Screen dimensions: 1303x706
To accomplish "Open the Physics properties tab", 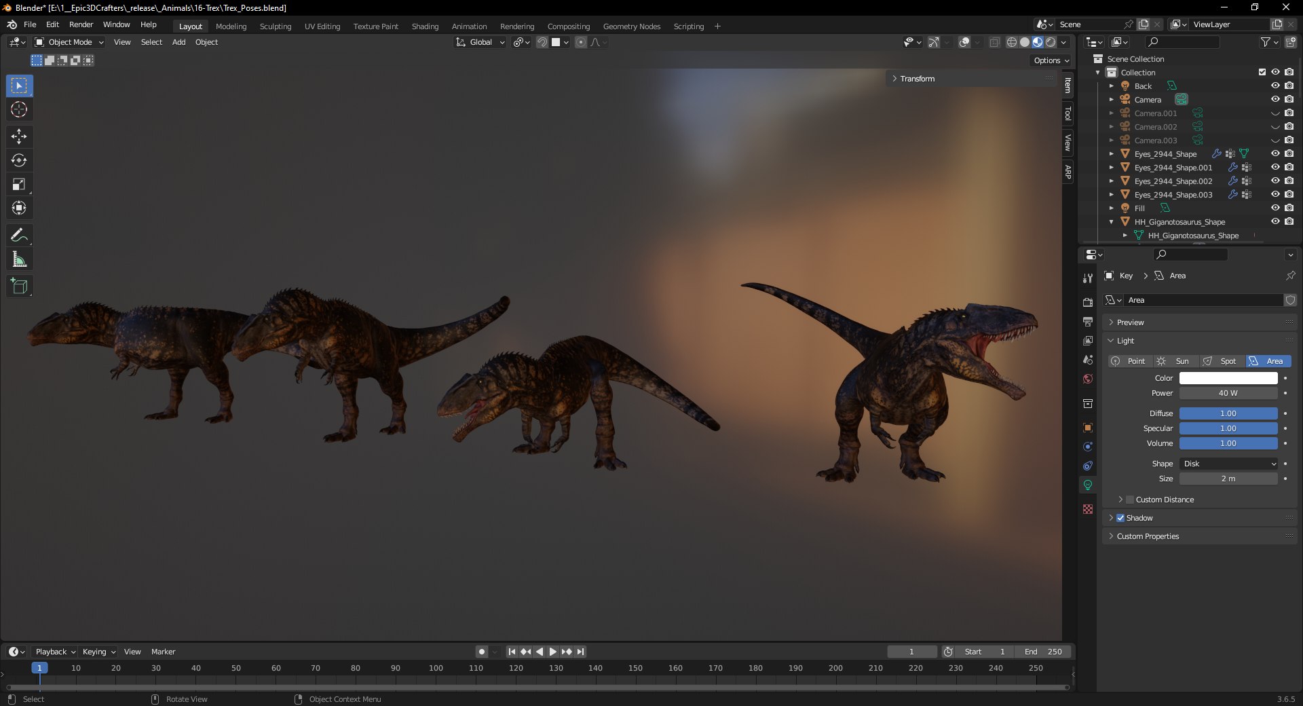I will [x=1088, y=447].
